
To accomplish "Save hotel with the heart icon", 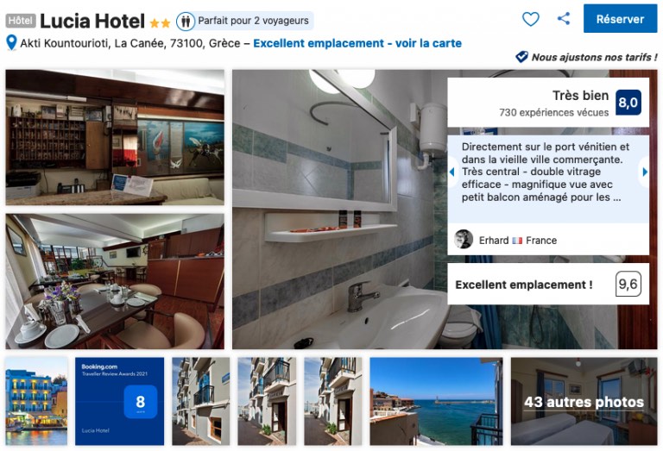I will click(x=530, y=19).
